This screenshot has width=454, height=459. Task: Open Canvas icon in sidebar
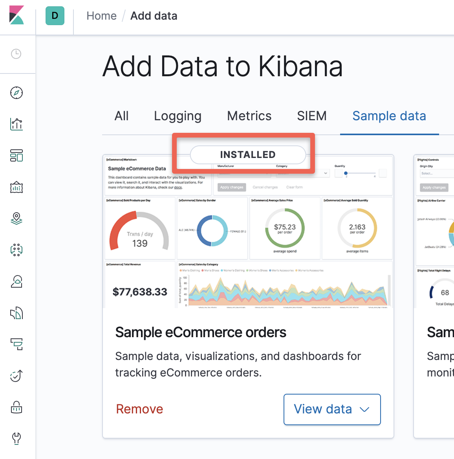click(16, 187)
